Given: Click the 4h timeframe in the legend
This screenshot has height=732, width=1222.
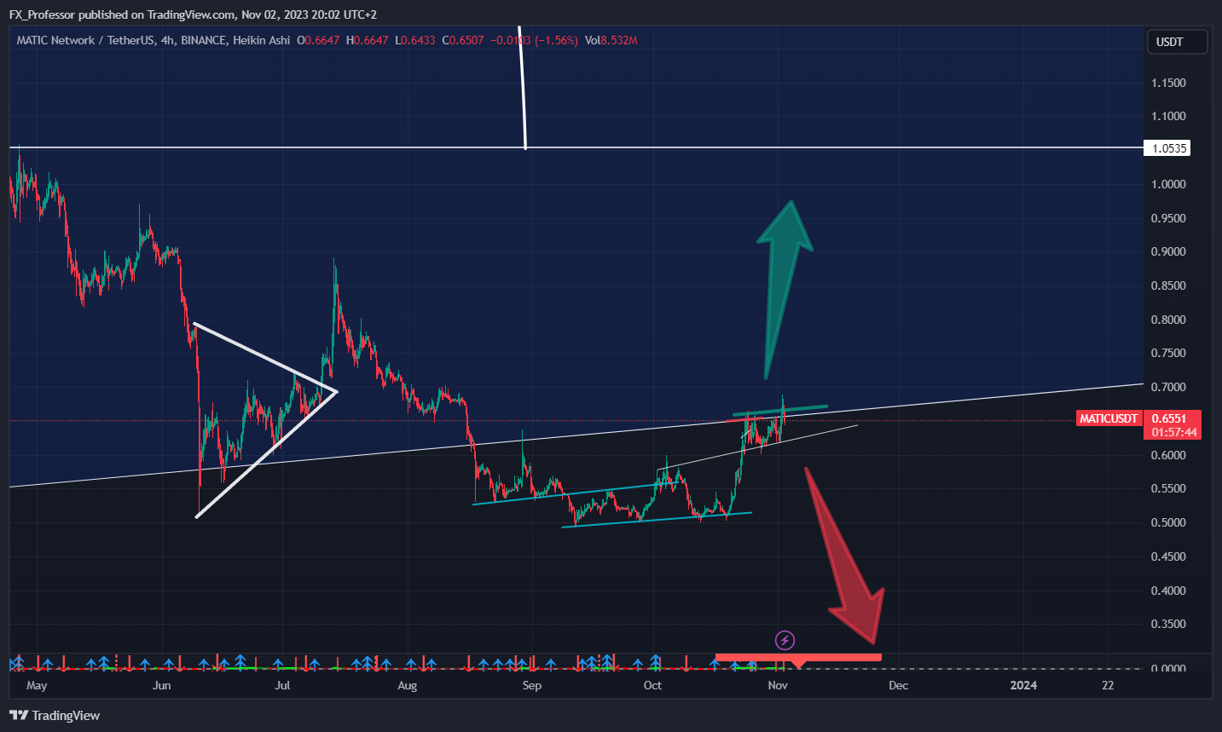Looking at the screenshot, I should pos(168,40).
